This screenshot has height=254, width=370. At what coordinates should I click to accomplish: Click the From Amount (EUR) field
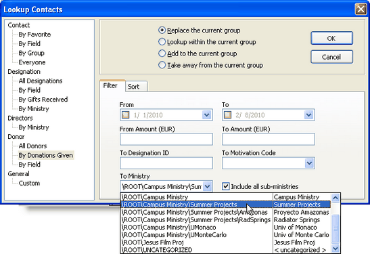(x=166, y=139)
